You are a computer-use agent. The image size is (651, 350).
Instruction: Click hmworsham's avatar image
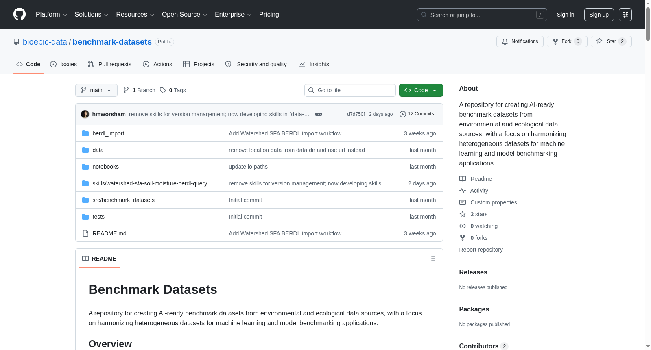pyautogui.click(x=85, y=114)
